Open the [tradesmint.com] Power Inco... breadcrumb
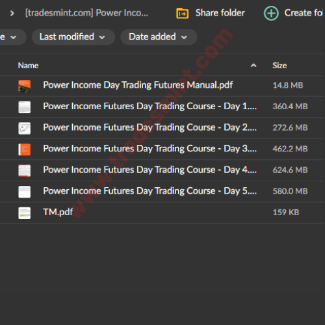325x325 pixels. (x=86, y=13)
